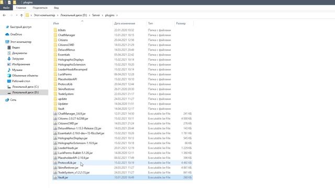The height and width of the screenshot is (188, 335).
Task: Open Документы in navigation pane
Action: [x=19, y=53]
